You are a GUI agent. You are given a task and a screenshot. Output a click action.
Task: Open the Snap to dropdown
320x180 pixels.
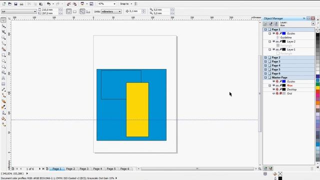tap(131, 4)
